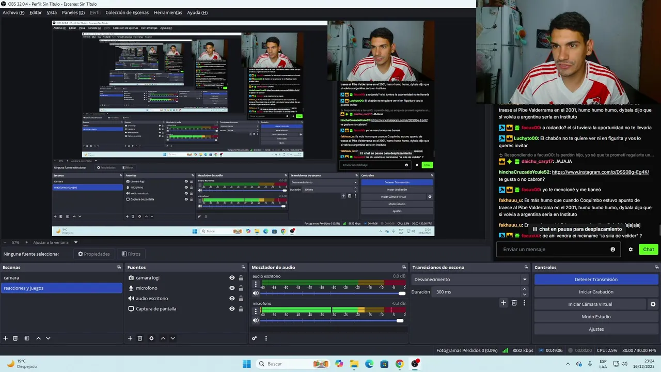Open chat settings gear icon

coord(631,250)
